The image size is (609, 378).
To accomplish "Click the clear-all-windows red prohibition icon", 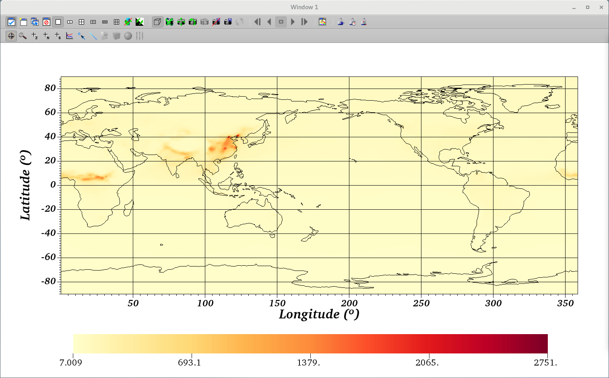I will click(46, 22).
